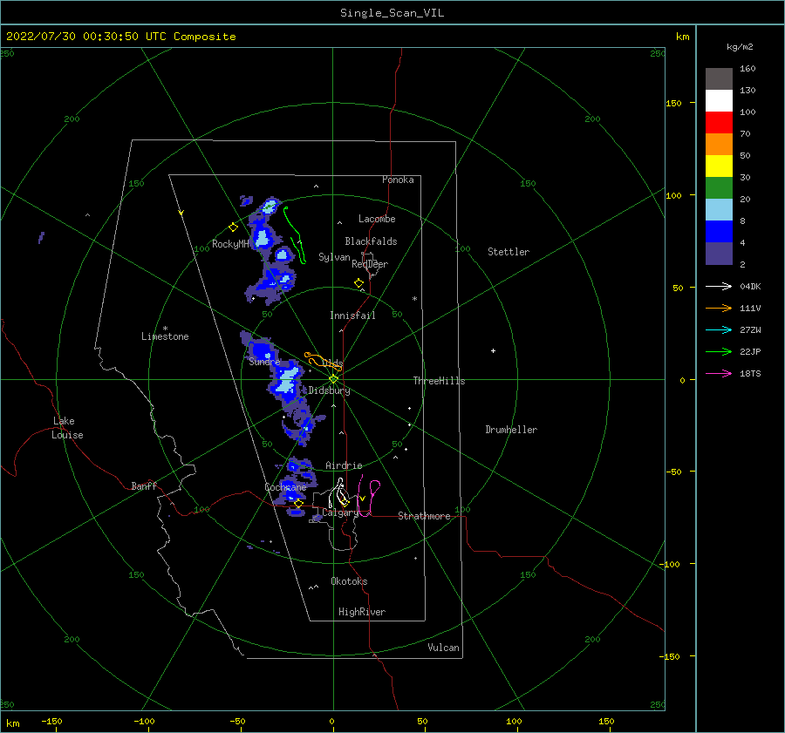
Task: Click the Airdrie town label
Action: tap(344, 465)
